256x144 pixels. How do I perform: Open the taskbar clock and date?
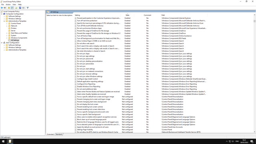click(244, 141)
